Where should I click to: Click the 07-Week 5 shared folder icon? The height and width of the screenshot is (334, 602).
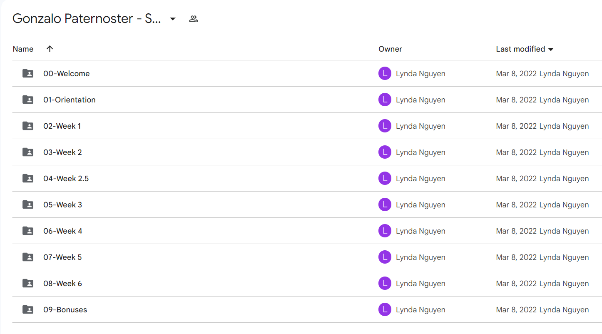click(x=28, y=257)
